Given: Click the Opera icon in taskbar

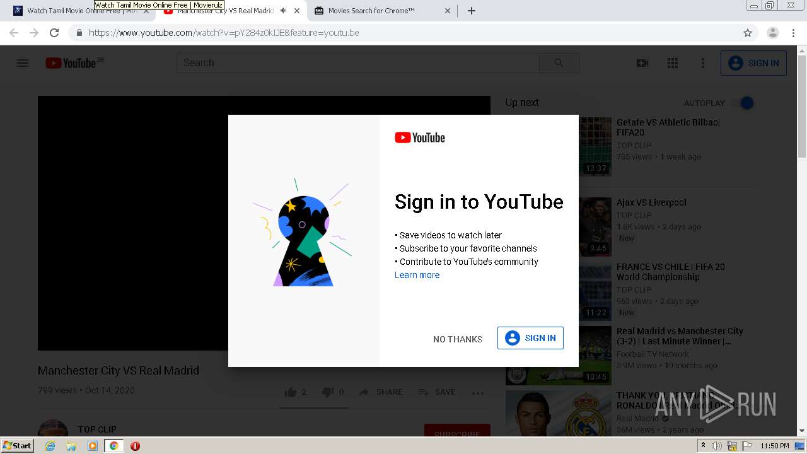Looking at the screenshot, I should click(x=135, y=446).
